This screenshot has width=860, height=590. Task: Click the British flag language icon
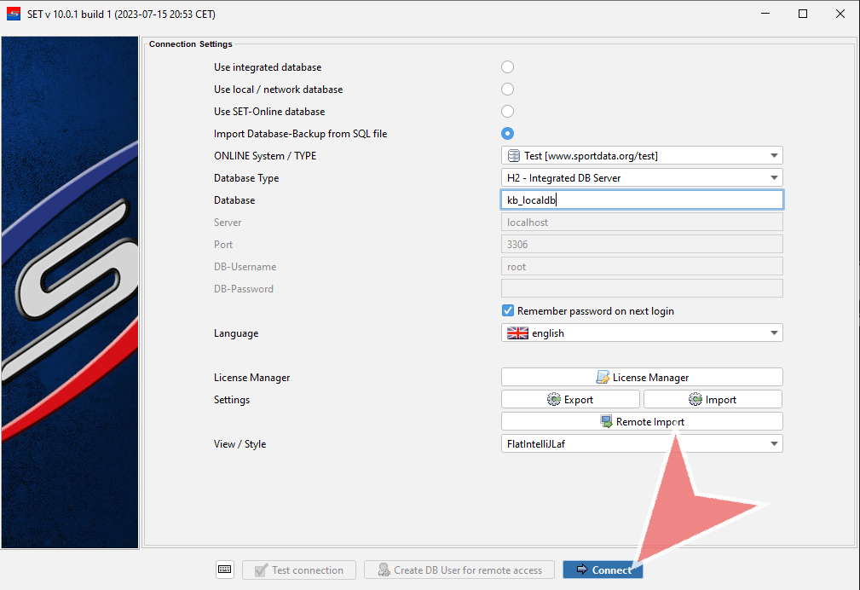[x=517, y=333]
